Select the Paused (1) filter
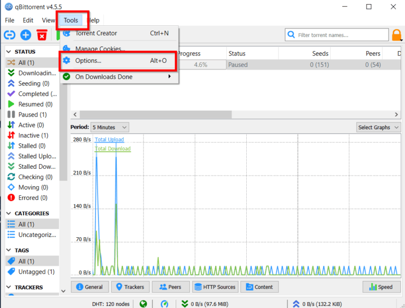405x308 pixels. [32, 114]
